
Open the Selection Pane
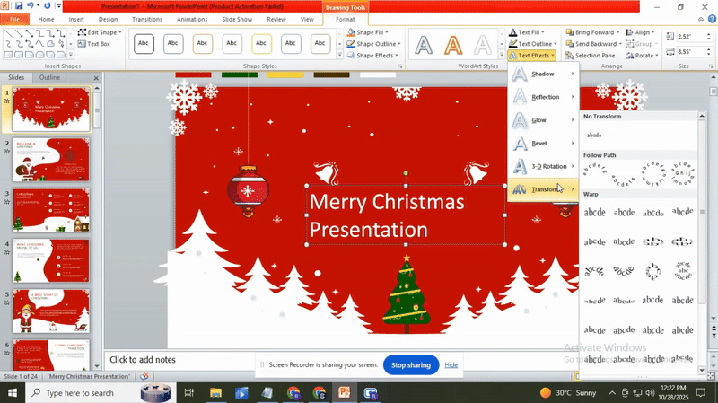click(590, 56)
